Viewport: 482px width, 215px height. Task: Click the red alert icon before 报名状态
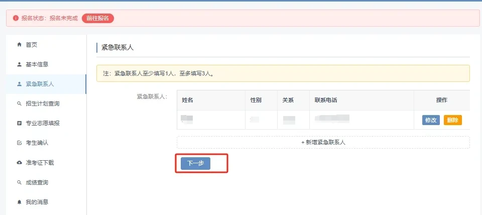click(x=16, y=18)
